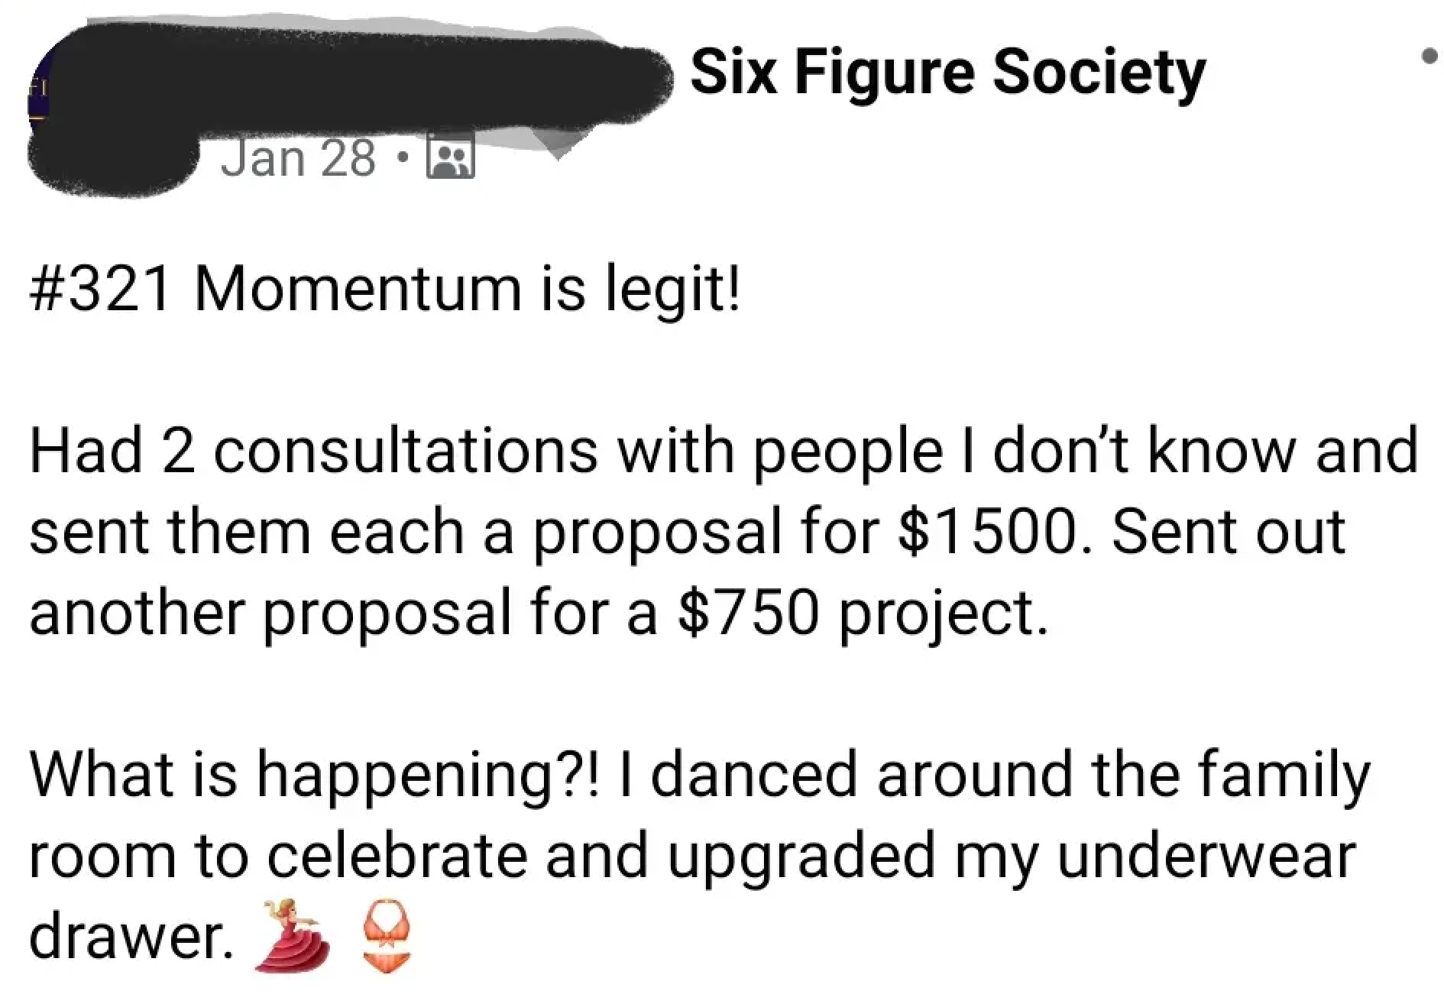Screen dimensions: 1444x1004
Task: Click the orange bikini emoji
Action: tap(387, 937)
